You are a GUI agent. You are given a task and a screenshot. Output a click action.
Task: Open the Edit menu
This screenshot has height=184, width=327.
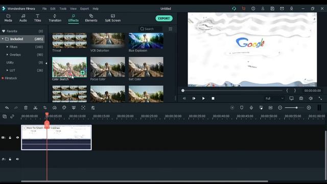(53, 9)
